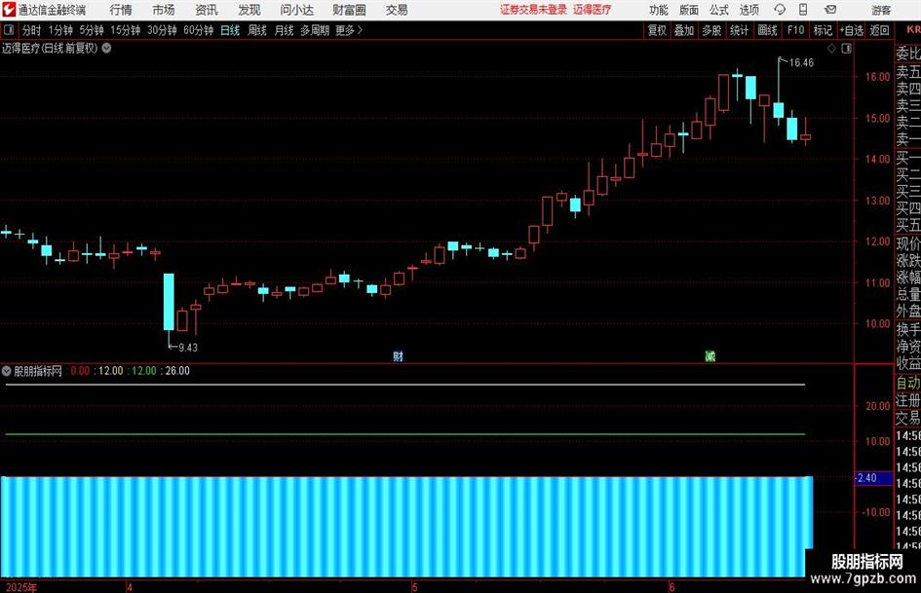Viewport: 921px width, 593px height.
Task: Click the 2025年 date label on time axis
Action: click(21, 587)
